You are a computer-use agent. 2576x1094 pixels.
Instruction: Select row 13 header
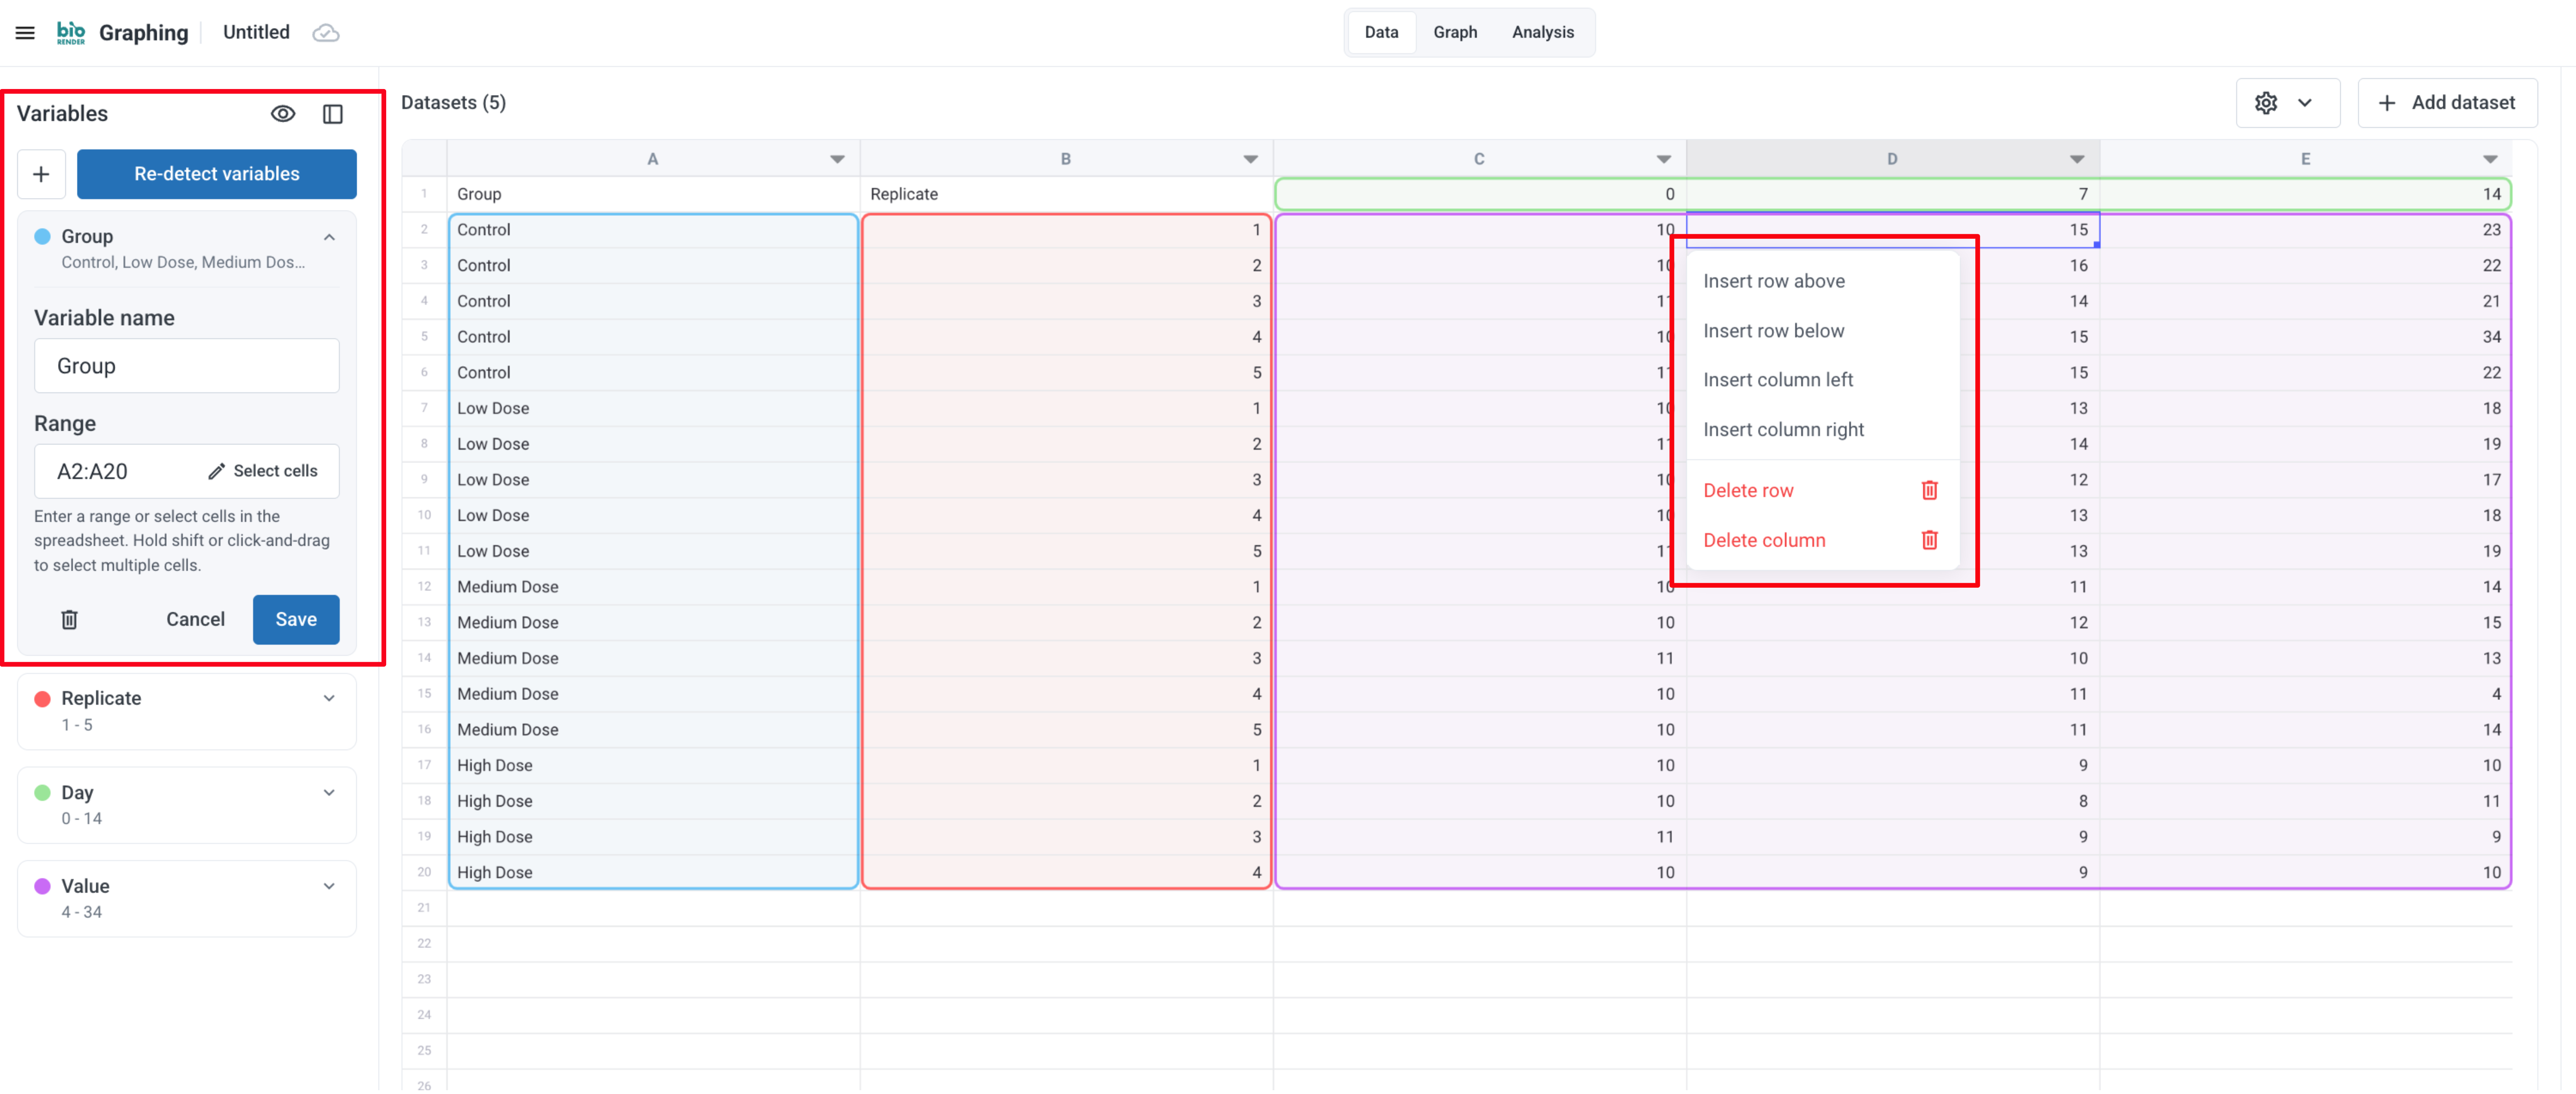(x=424, y=622)
